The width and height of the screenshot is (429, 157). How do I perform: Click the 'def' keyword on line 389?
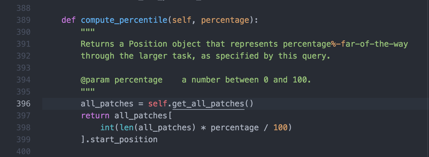pyautogui.click(x=69, y=20)
